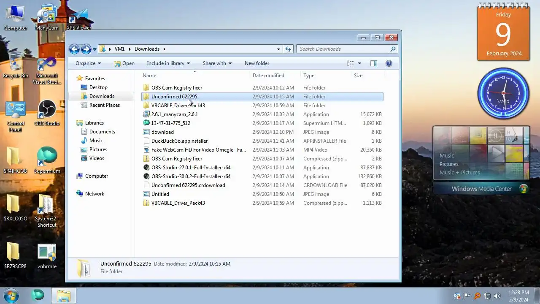
Task: Expand the address bar history dropdown
Action: (x=278, y=49)
